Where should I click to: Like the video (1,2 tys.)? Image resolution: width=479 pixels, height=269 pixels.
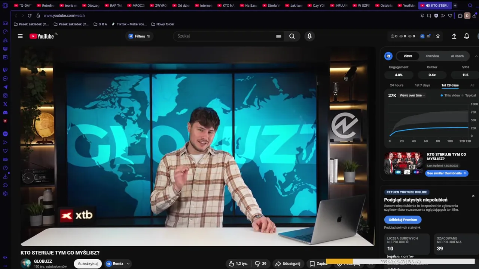click(x=238, y=264)
